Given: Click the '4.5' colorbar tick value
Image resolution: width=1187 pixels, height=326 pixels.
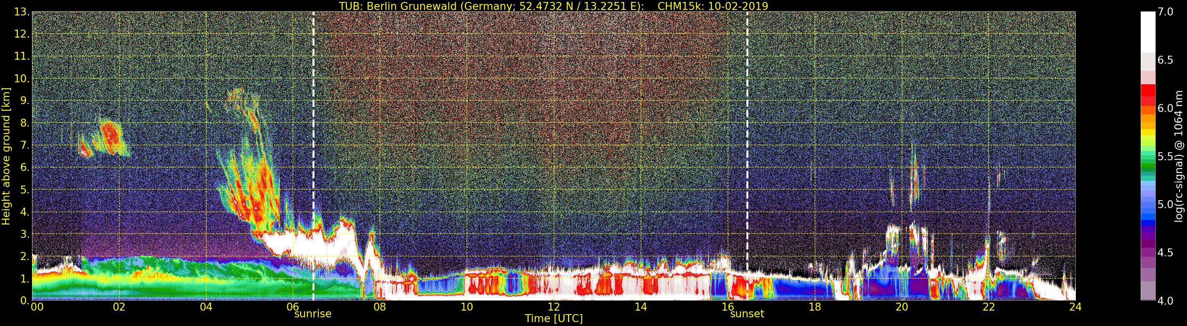Looking at the screenshot, I should pyautogui.click(x=1165, y=252).
